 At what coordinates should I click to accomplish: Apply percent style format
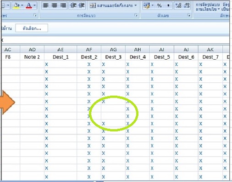click(159, 6)
